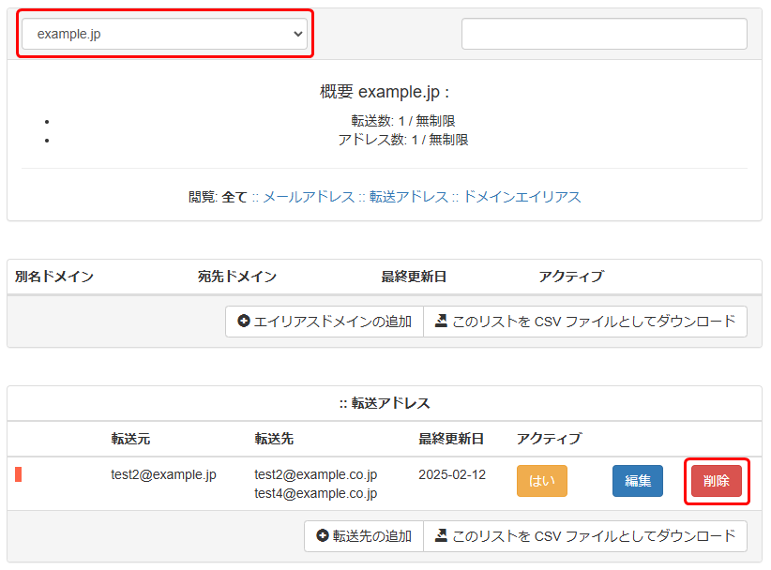Click the アドレス数: 1 / 無制限 text
Viewport: 771px width, 570px height.
point(403,140)
